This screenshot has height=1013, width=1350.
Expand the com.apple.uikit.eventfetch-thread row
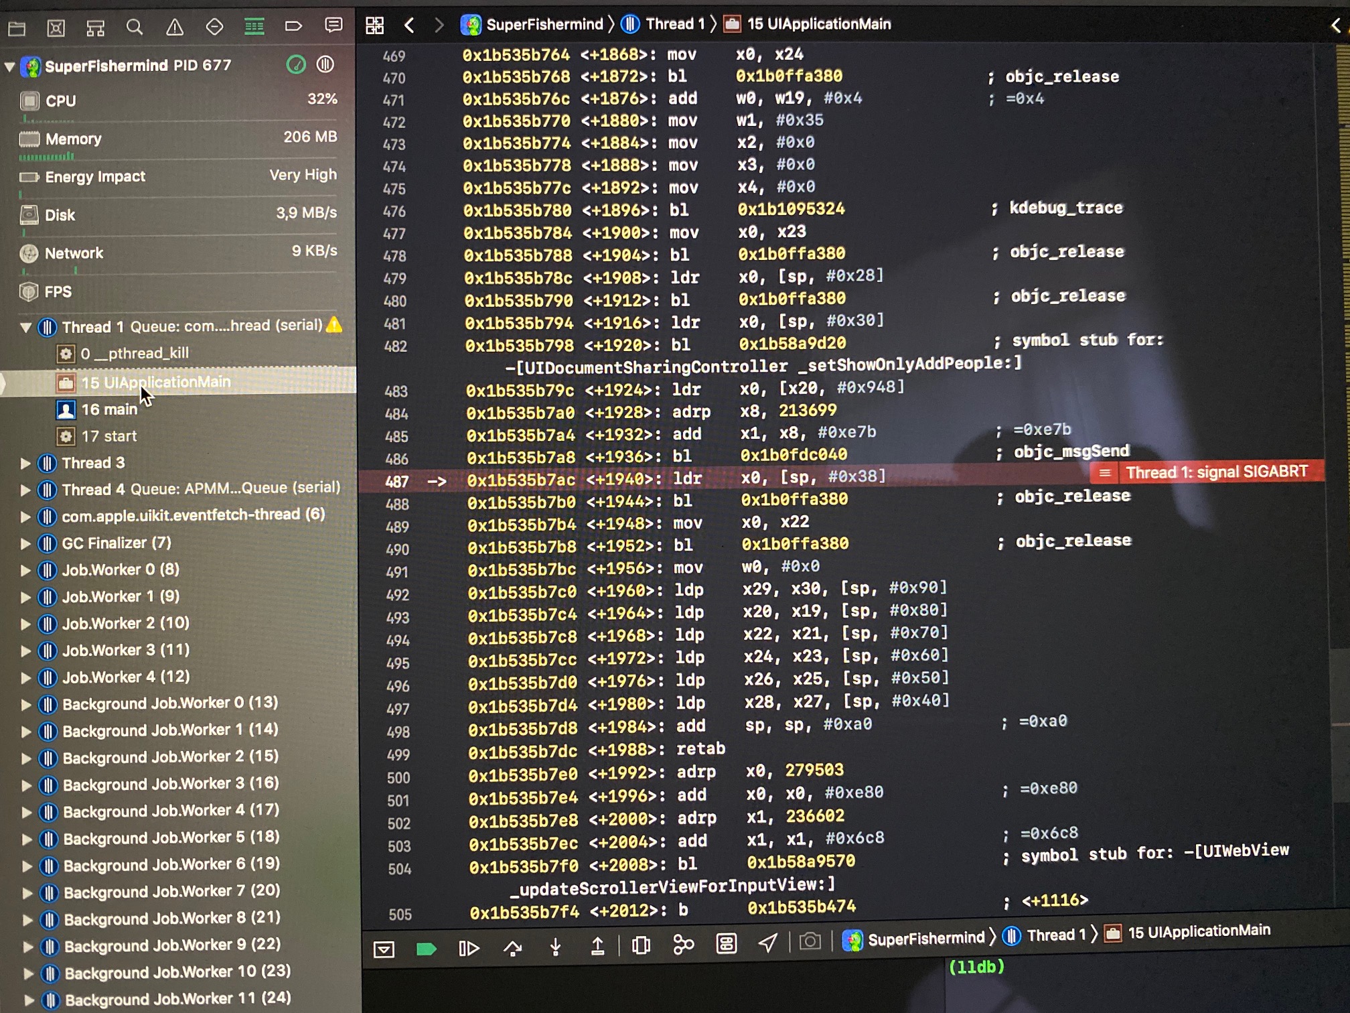pyautogui.click(x=25, y=517)
